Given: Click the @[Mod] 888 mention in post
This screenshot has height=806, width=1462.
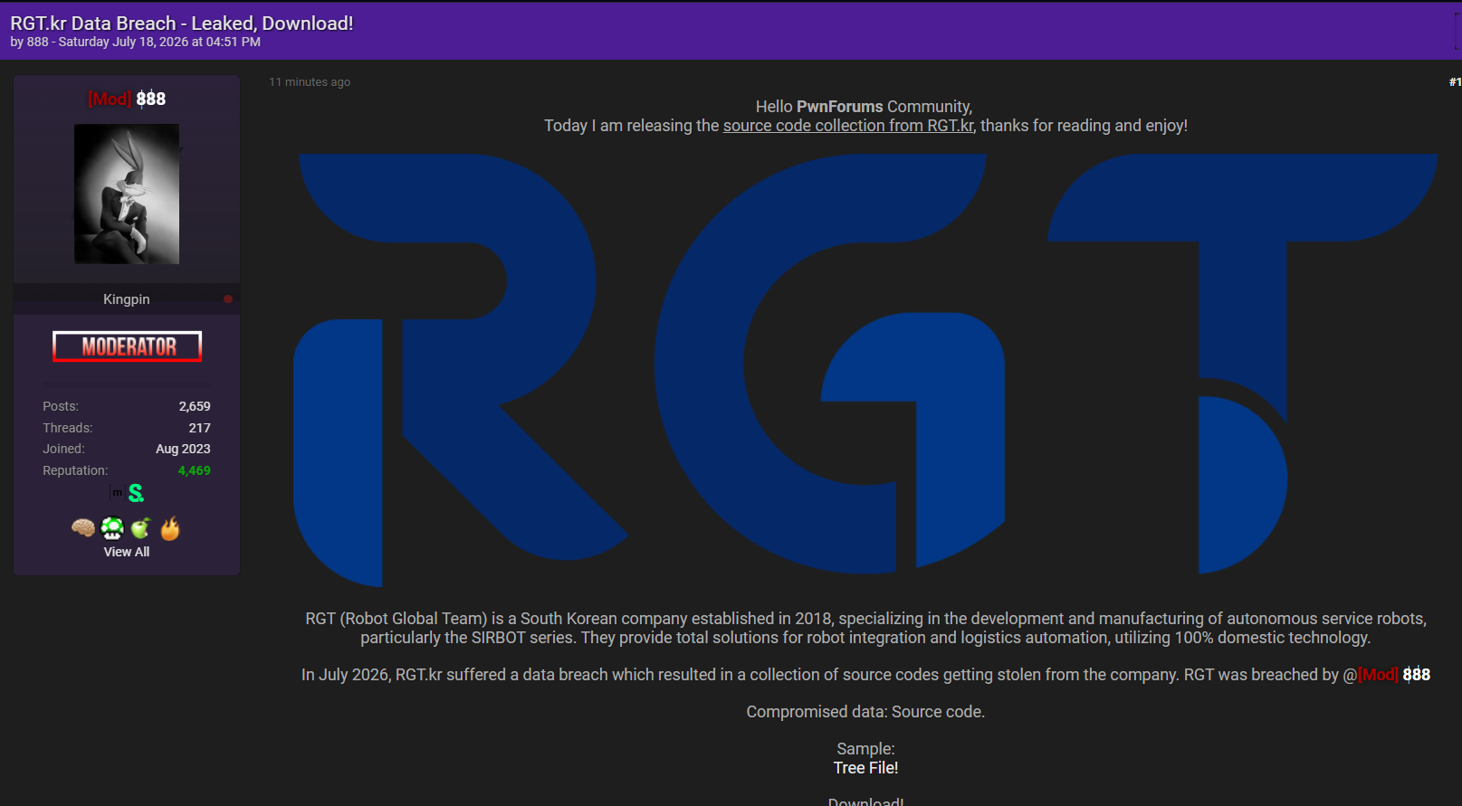Looking at the screenshot, I should (1386, 675).
